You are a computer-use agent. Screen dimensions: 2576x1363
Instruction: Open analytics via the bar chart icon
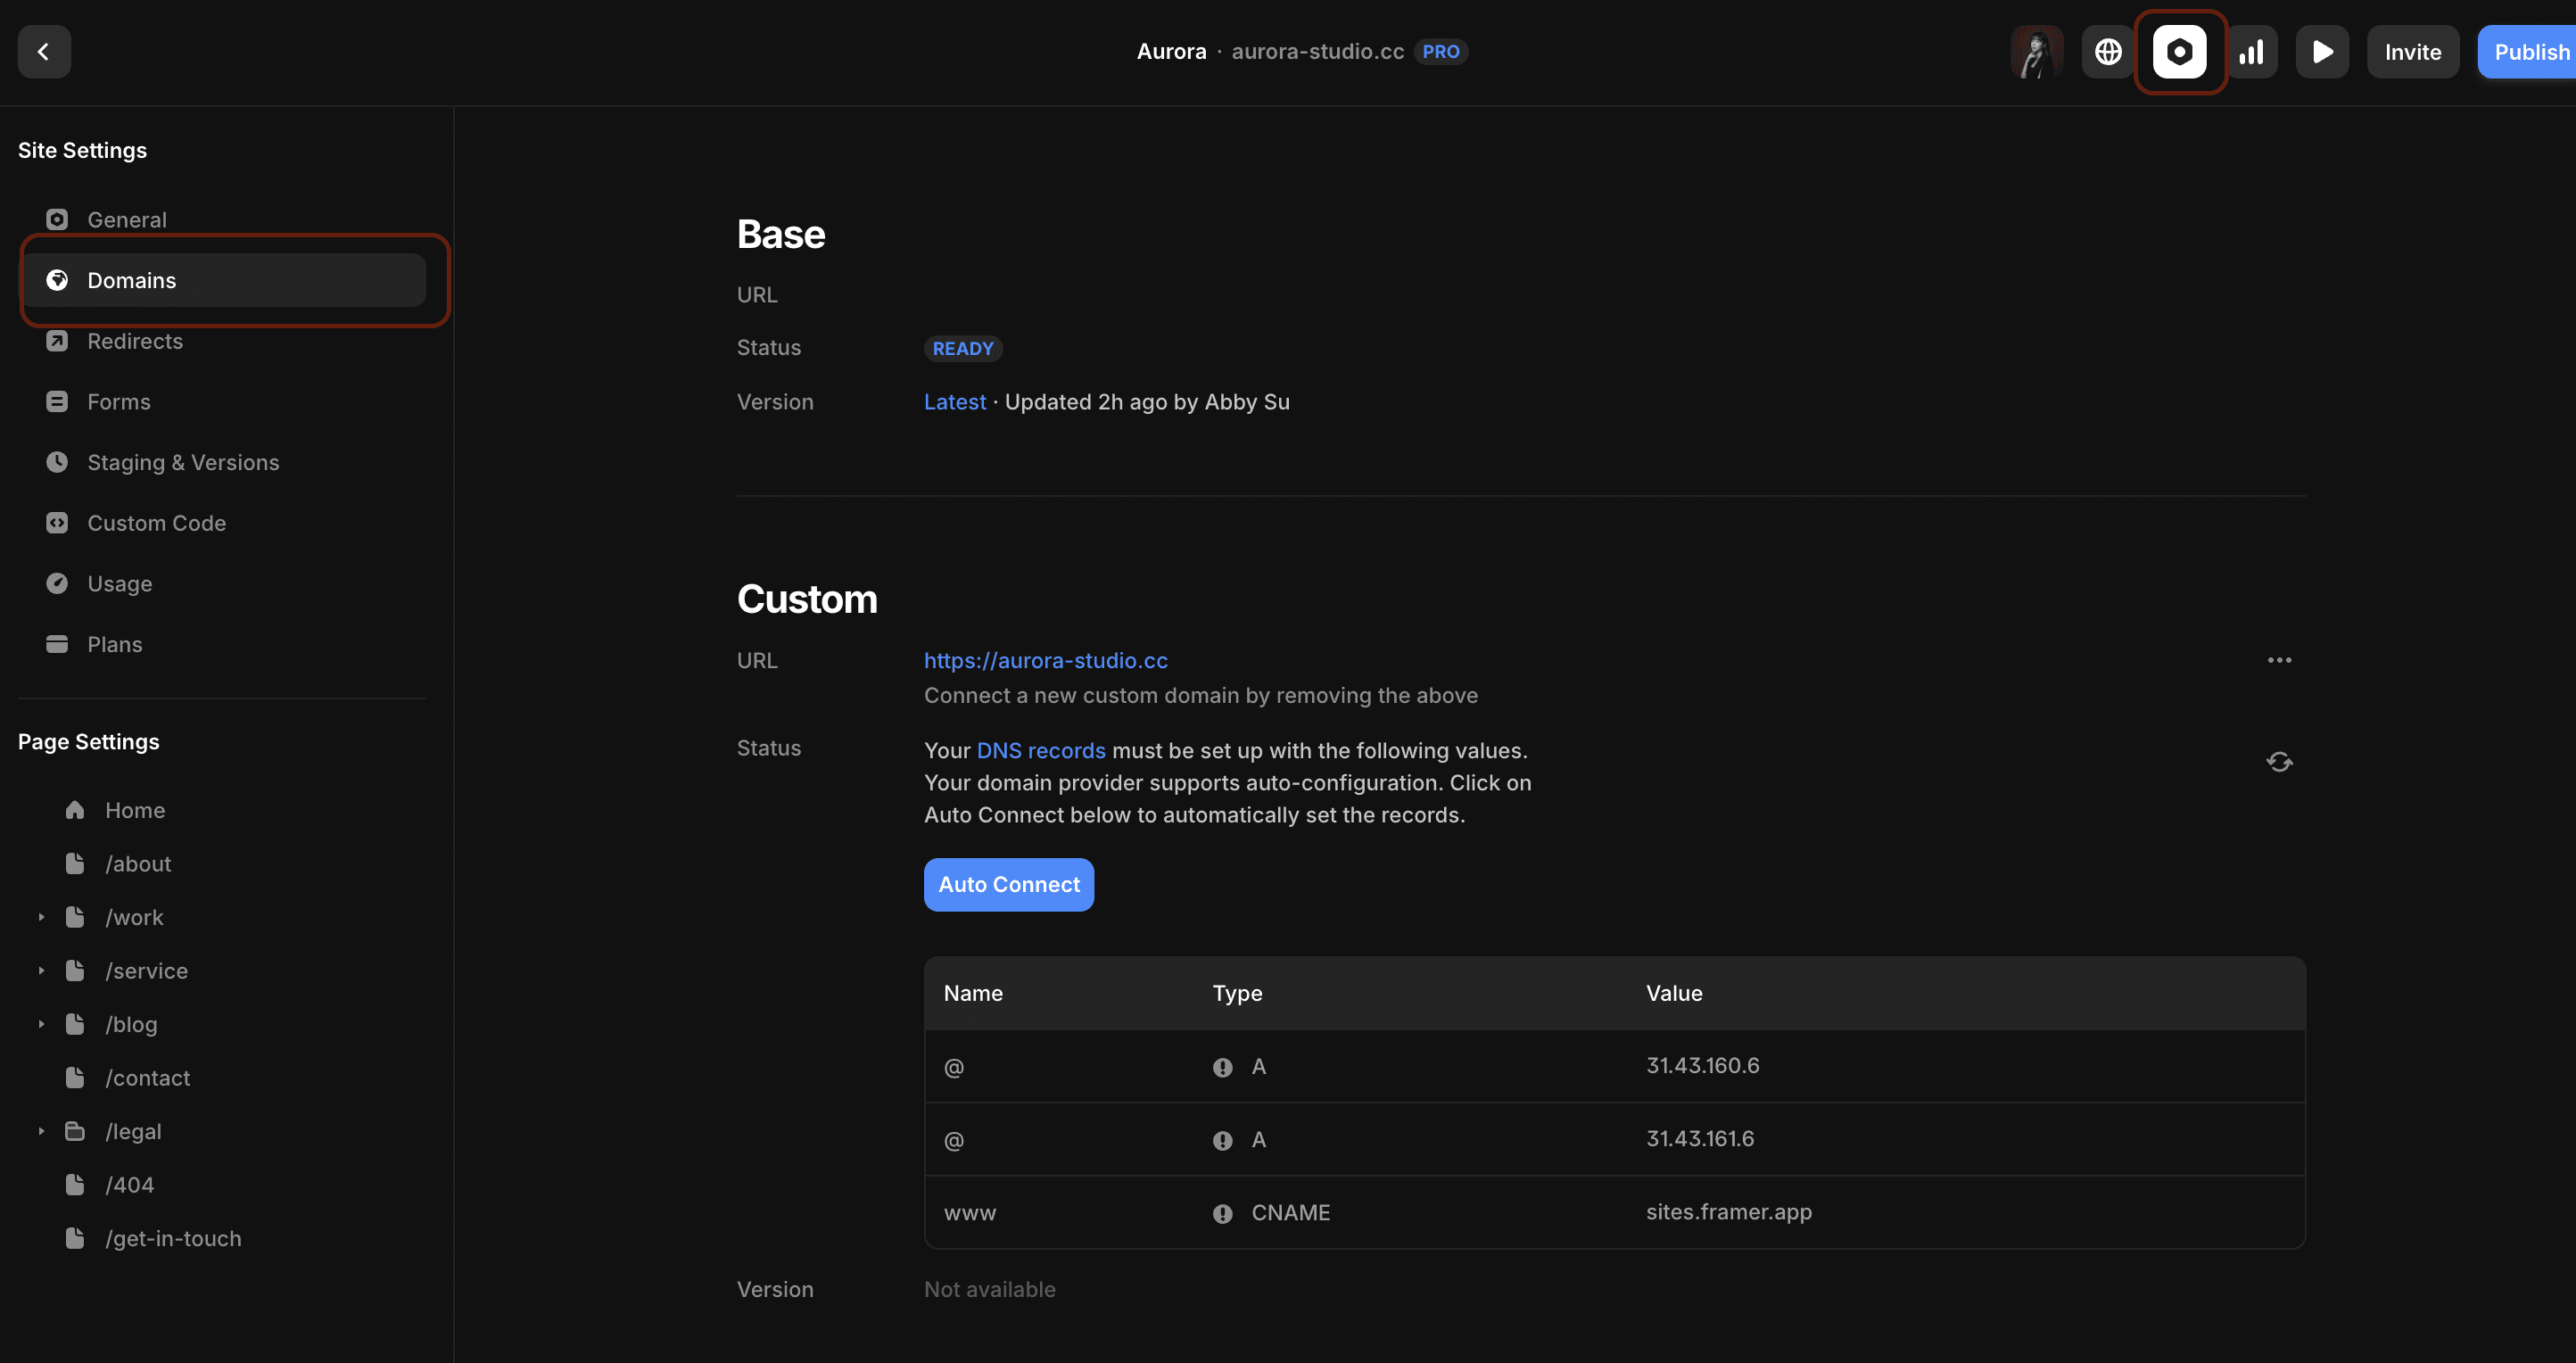pyautogui.click(x=2251, y=51)
